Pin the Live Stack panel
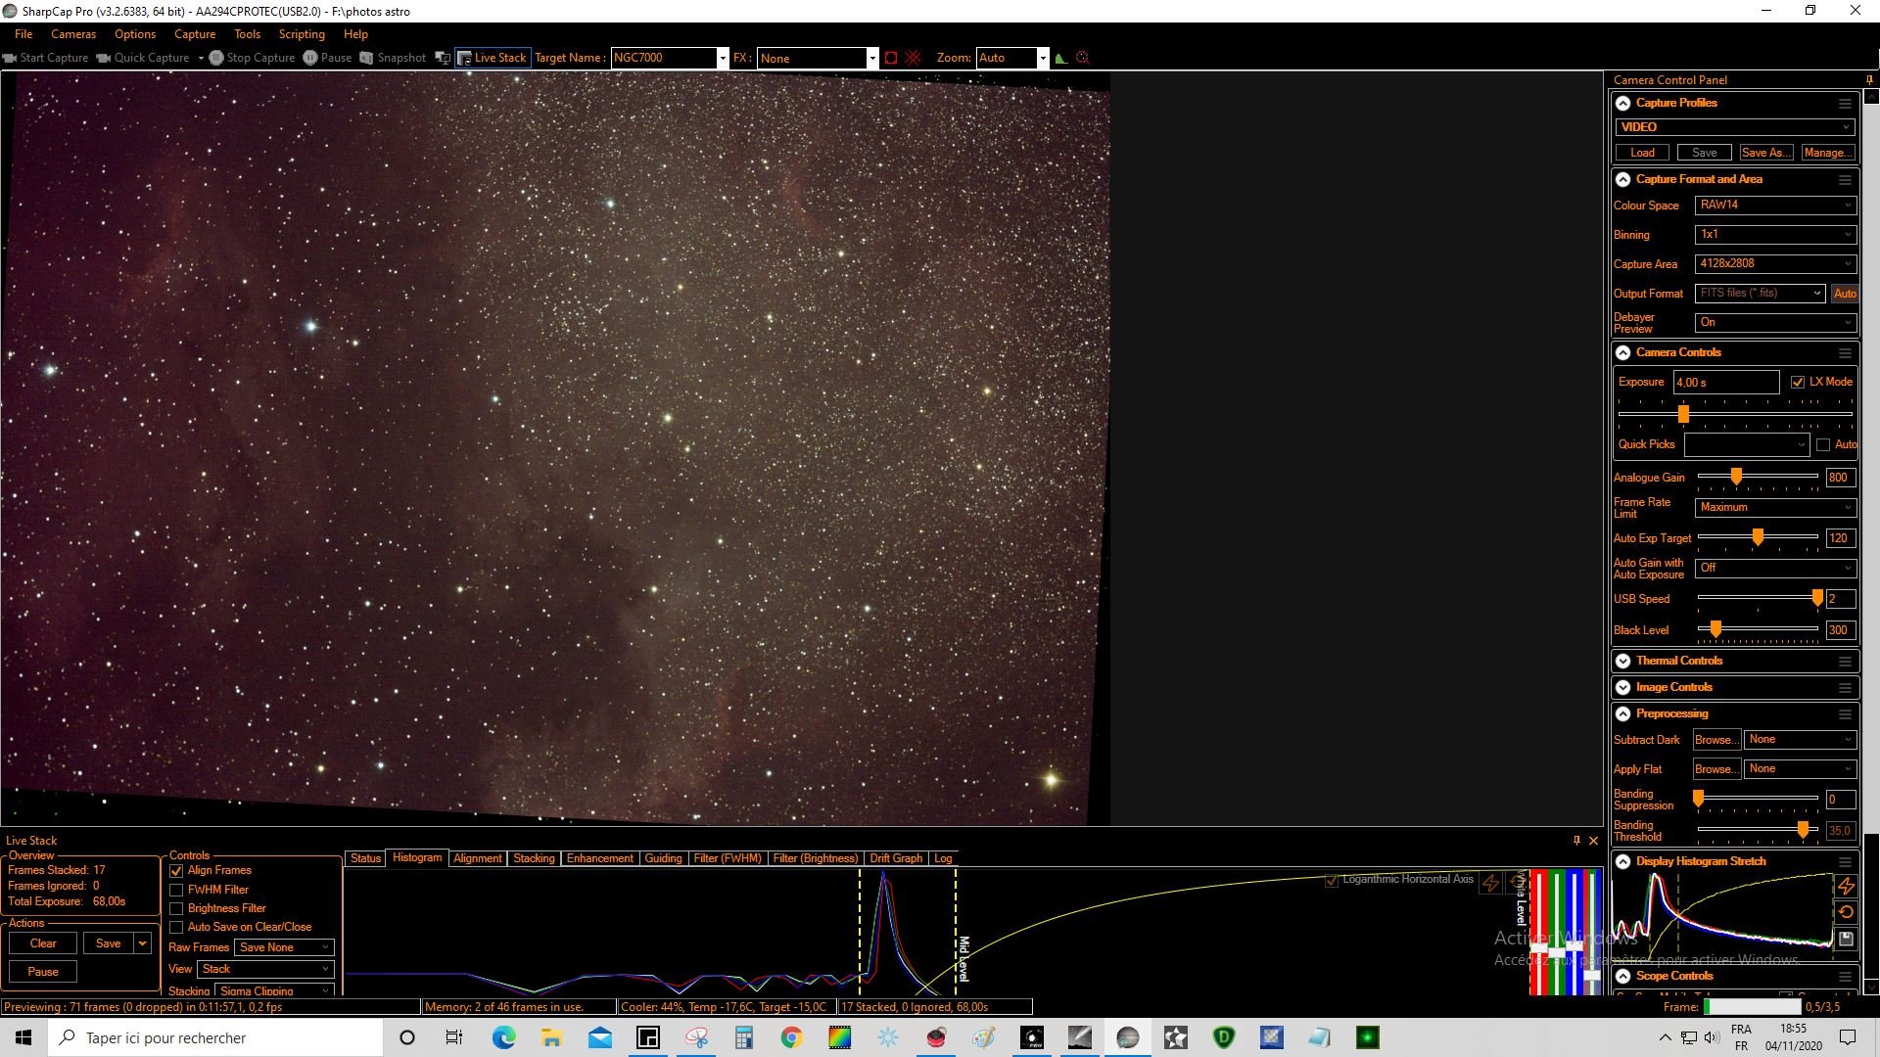 tap(1576, 841)
